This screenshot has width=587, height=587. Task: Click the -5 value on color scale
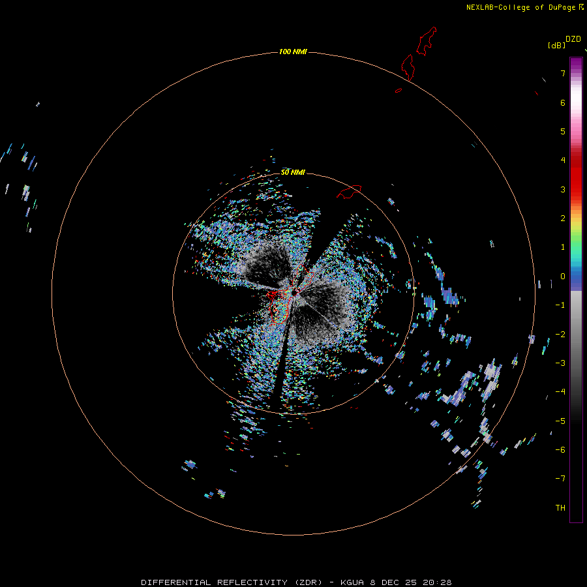point(560,421)
